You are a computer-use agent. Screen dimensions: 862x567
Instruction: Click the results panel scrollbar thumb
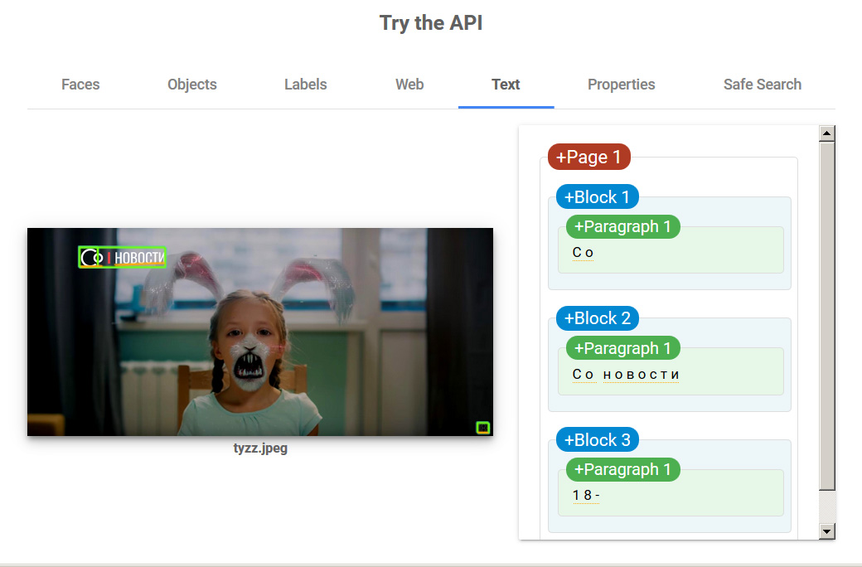(827, 316)
